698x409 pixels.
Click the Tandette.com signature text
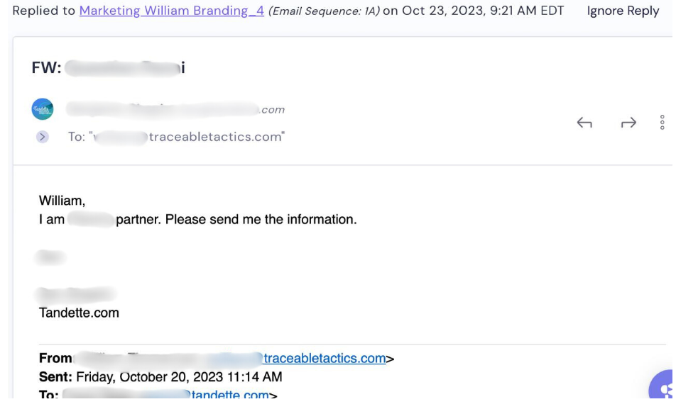[79, 313]
